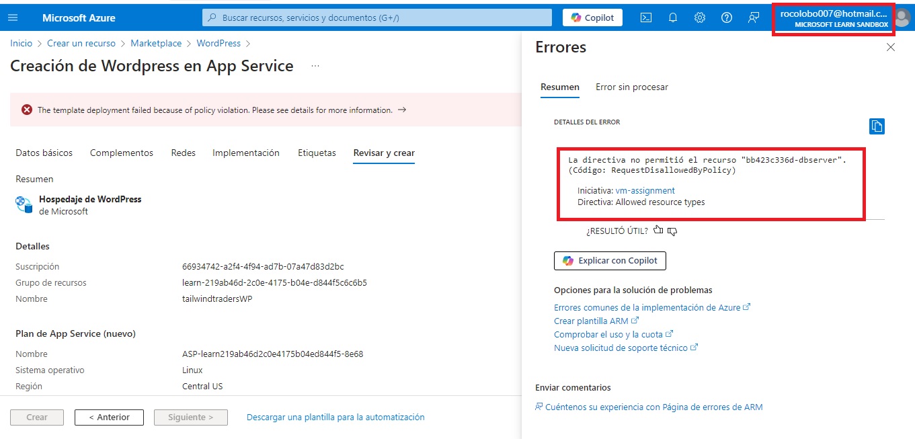Viewport: 915px width, 439px height.
Task: Open the Error sin procesar tab
Action: tap(632, 87)
